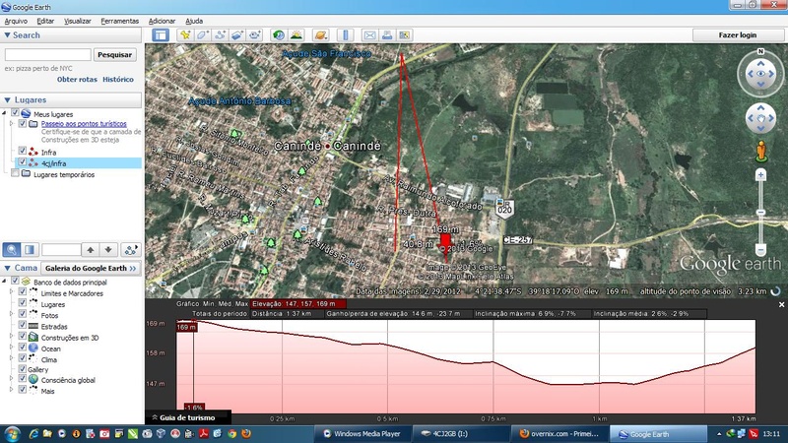Click the email envelope toolbar icon

369,35
